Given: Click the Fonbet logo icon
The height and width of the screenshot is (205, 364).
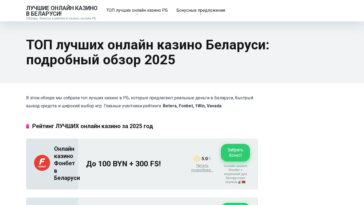Looking at the screenshot, I should [42, 163].
